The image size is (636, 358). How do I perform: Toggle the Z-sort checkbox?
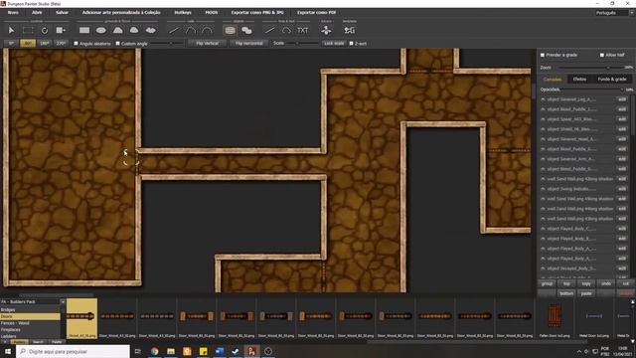pos(351,44)
